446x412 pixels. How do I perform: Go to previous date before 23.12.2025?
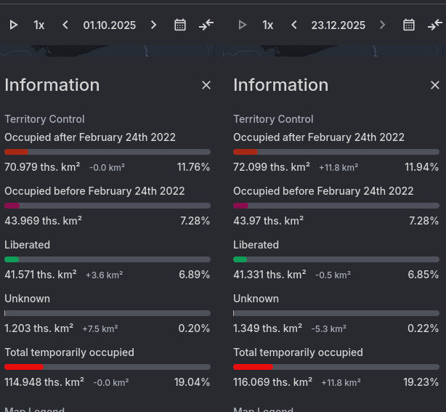294,25
